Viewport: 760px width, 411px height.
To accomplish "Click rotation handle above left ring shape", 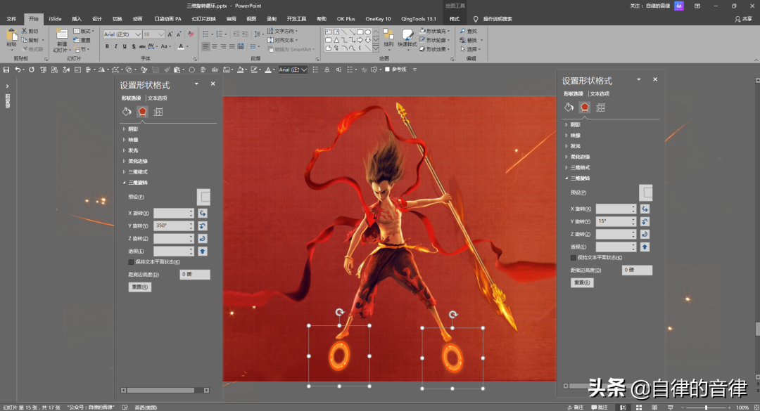I will [x=339, y=312].
